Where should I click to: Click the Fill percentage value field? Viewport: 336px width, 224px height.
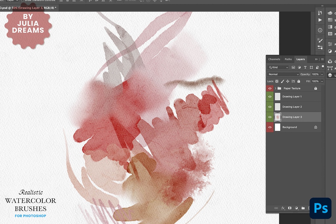click(315, 81)
